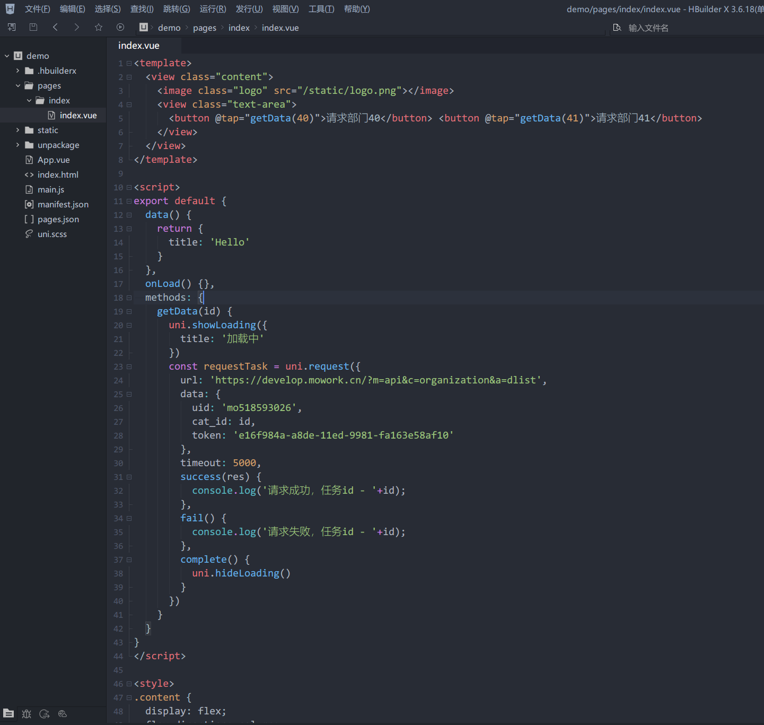Click the project icon in the breadcrumb

pos(144,27)
